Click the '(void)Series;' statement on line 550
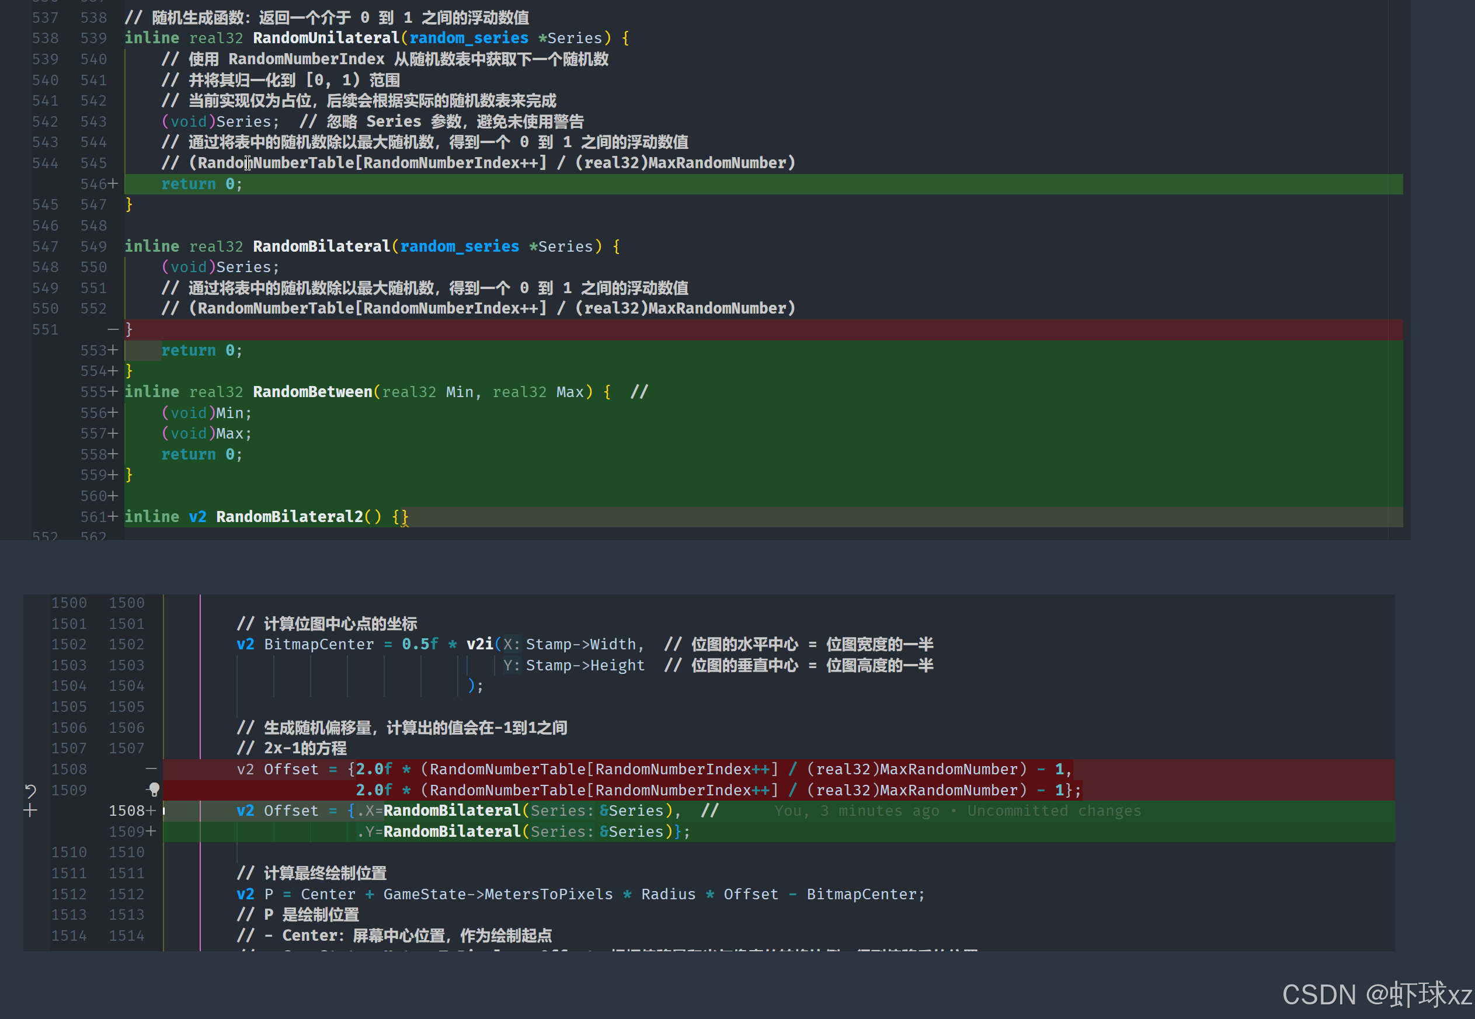1475x1019 pixels. pyautogui.click(x=220, y=267)
